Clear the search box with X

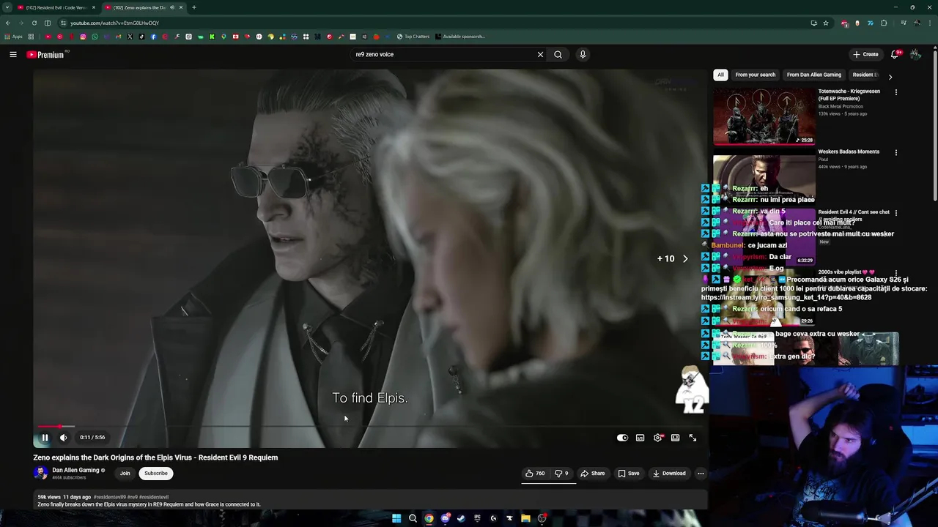pos(540,54)
